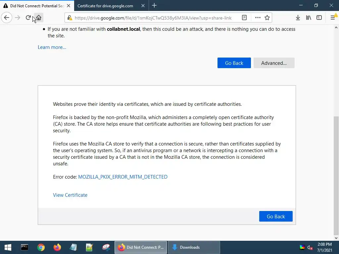
Task: Open the Home page icon
Action: coord(39,18)
